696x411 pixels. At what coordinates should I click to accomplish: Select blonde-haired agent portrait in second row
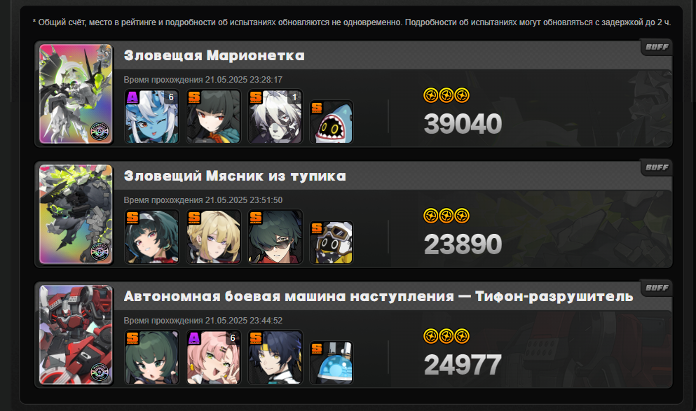coord(214,237)
